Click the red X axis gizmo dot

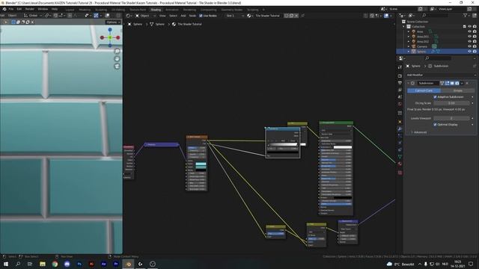(118, 37)
